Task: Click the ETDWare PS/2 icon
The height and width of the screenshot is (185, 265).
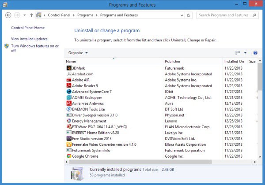Action: (x=69, y=127)
